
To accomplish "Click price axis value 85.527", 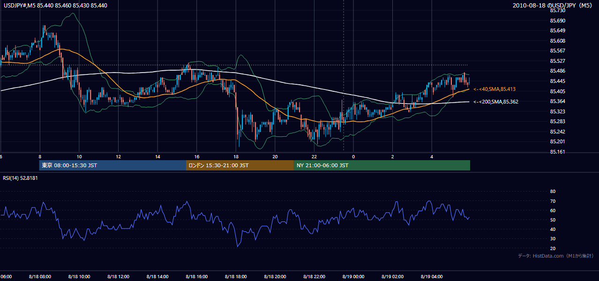I will 557,61.
